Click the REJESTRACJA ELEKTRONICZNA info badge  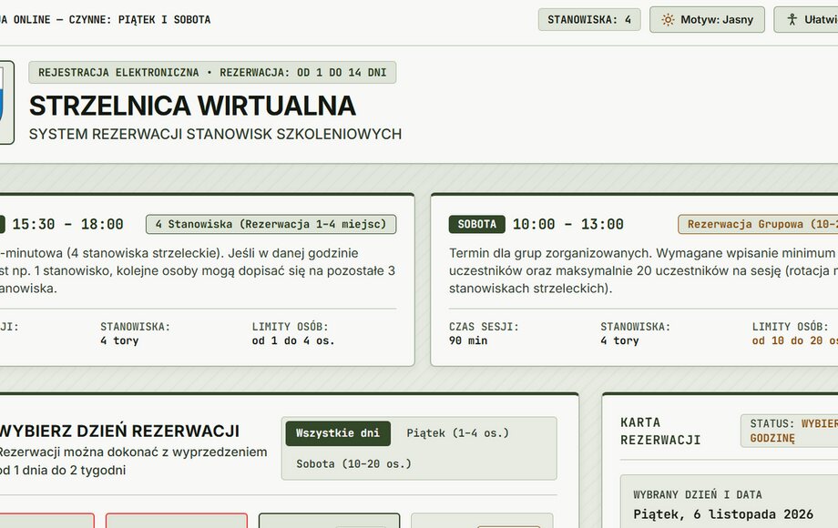coord(212,73)
